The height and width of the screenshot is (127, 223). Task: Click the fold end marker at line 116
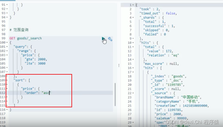click(7, 110)
